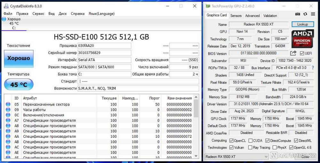The image size is (320, 163).
Task: Click the serial number field 30103756829
Action: pyautogui.click(x=104, y=53)
